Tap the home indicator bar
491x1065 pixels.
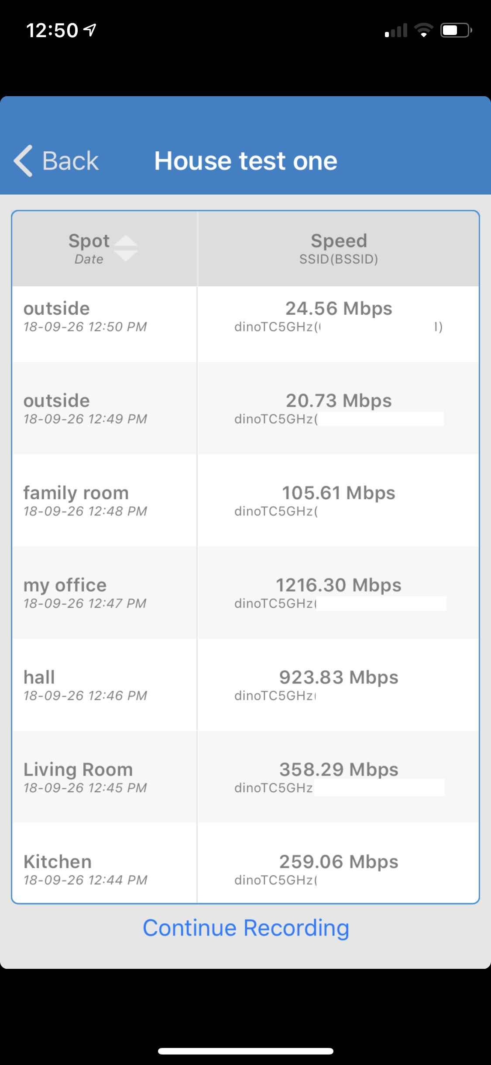pos(246,1051)
